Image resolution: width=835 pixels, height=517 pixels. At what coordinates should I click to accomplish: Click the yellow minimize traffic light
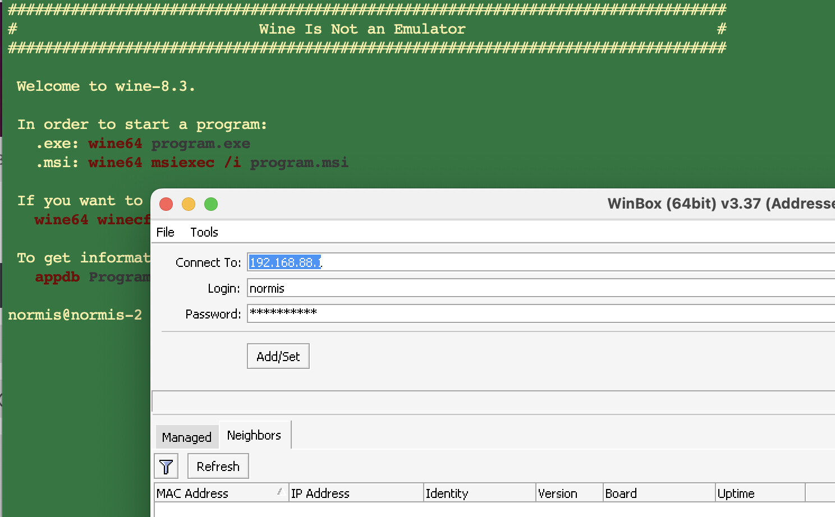coord(189,204)
